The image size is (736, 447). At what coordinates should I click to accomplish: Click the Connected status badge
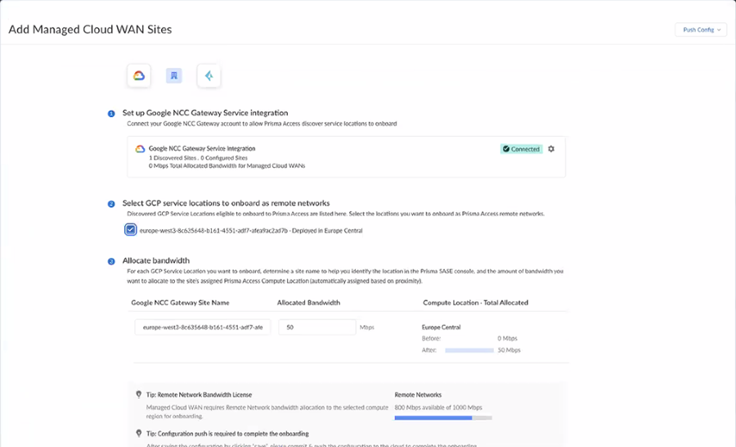521,149
